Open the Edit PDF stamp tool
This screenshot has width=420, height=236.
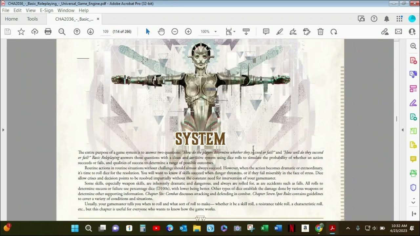tap(307, 31)
